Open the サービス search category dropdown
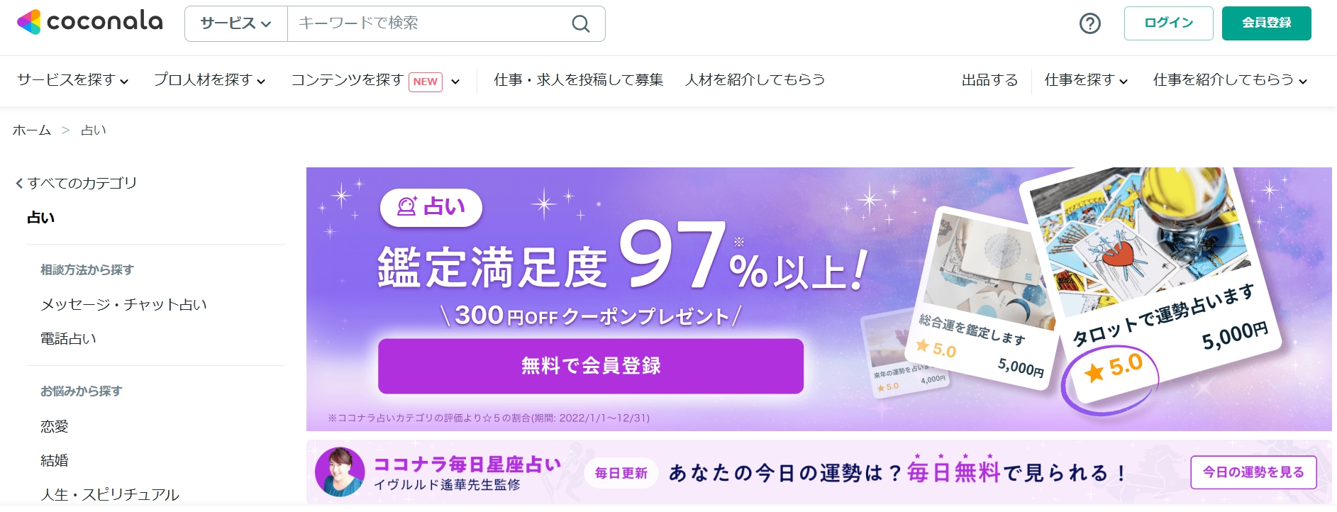Screen dimensions: 1337x512 tap(236, 23)
